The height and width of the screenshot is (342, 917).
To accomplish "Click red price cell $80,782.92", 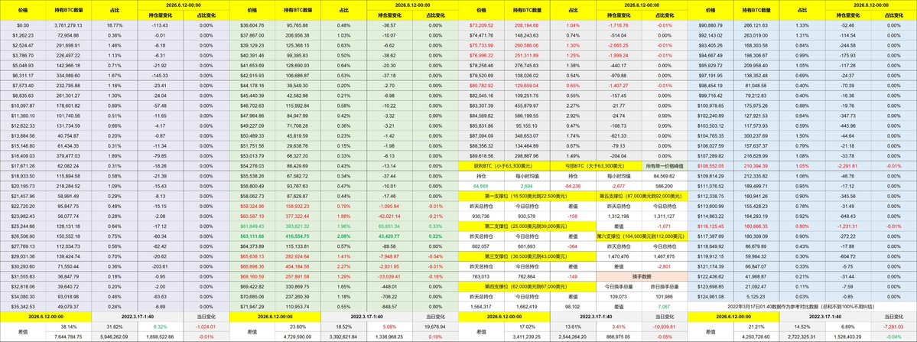I will pos(481,86).
